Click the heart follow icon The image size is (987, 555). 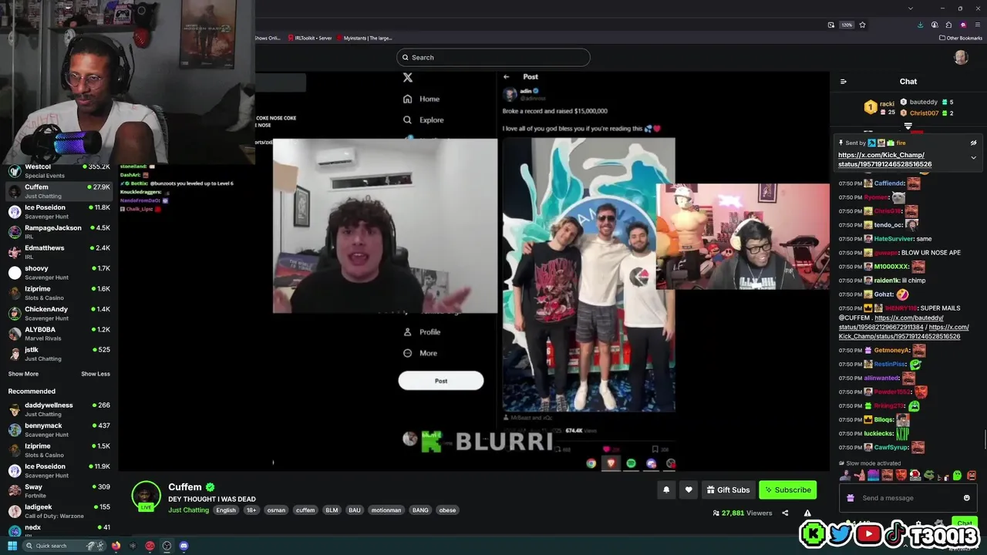689,489
